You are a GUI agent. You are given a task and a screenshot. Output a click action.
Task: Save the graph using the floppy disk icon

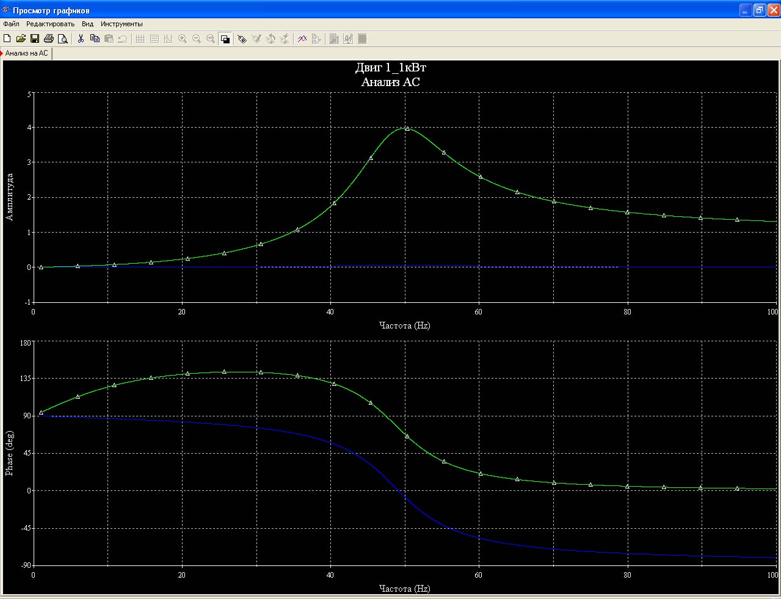(35, 39)
